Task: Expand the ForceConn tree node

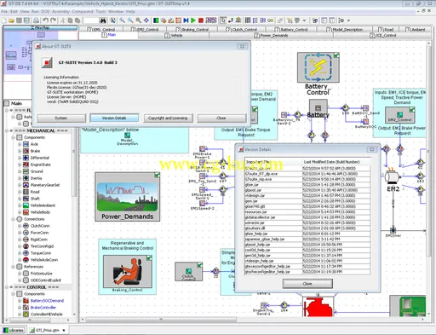Action: (x=20, y=233)
